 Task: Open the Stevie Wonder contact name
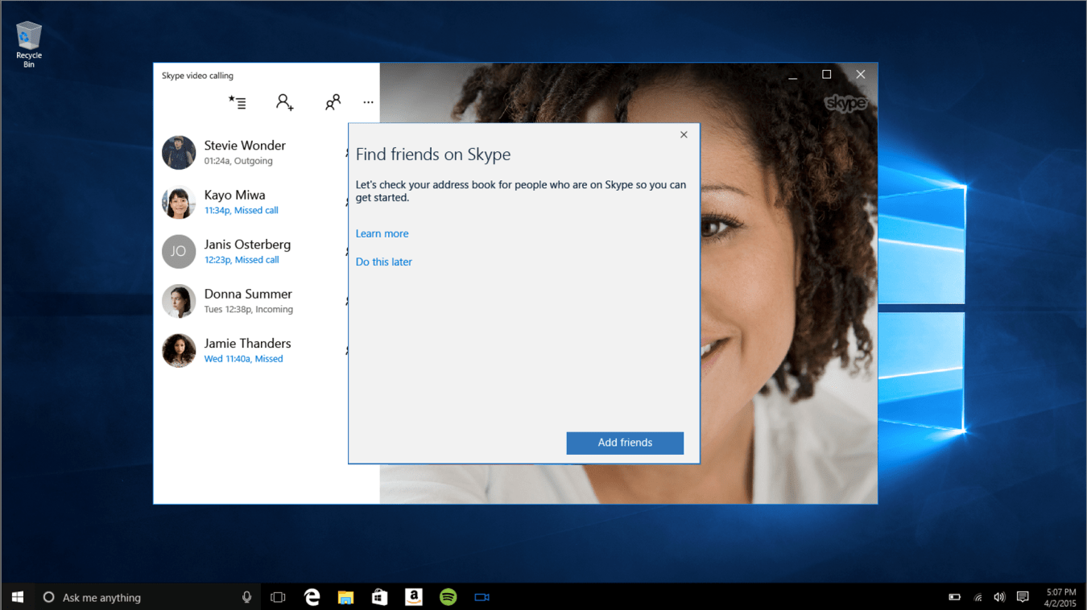[245, 146]
